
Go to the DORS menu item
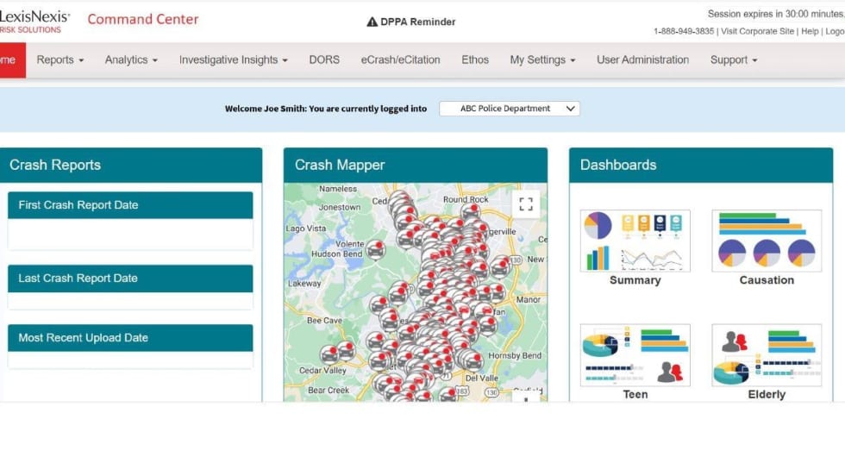[x=324, y=60]
